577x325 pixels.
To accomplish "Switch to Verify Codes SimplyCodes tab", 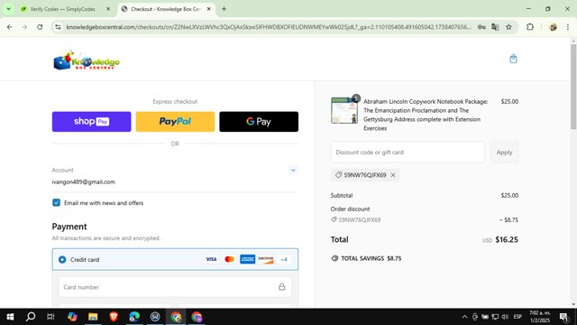I will coord(62,9).
